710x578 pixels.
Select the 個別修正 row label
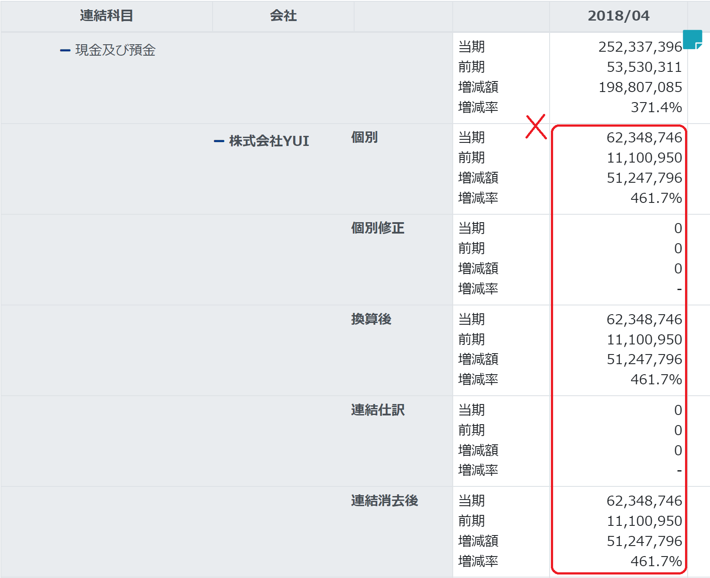coord(377,228)
